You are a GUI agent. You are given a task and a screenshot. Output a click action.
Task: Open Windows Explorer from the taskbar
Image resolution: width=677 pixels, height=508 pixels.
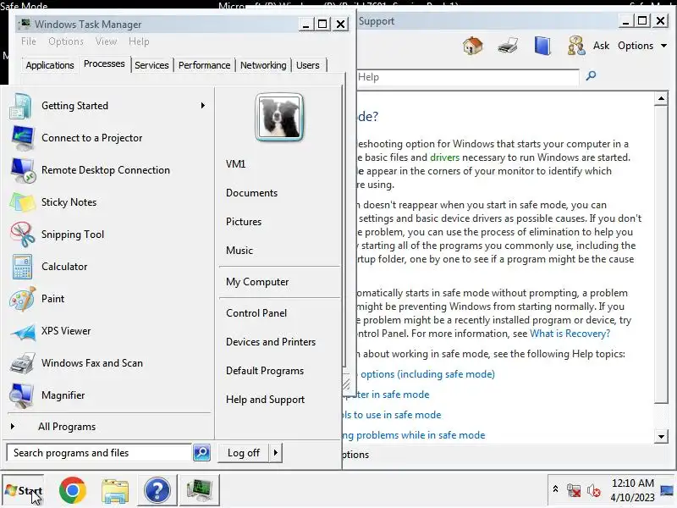coord(115,491)
